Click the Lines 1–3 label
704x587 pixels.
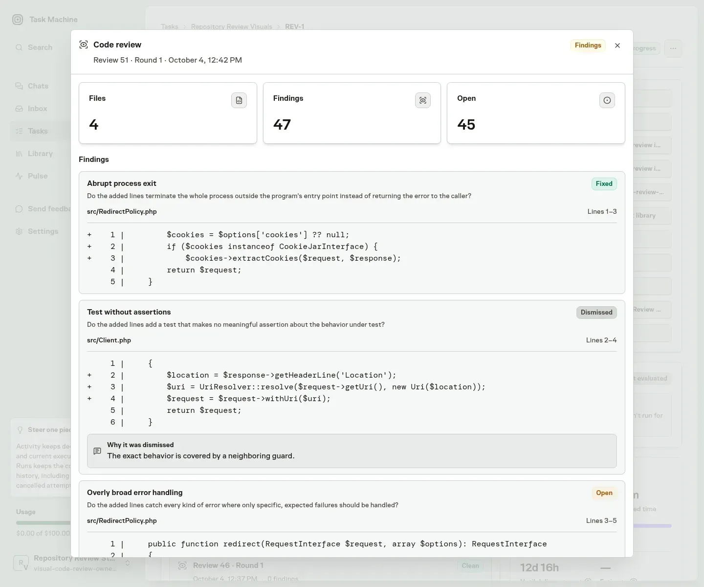point(602,211)
